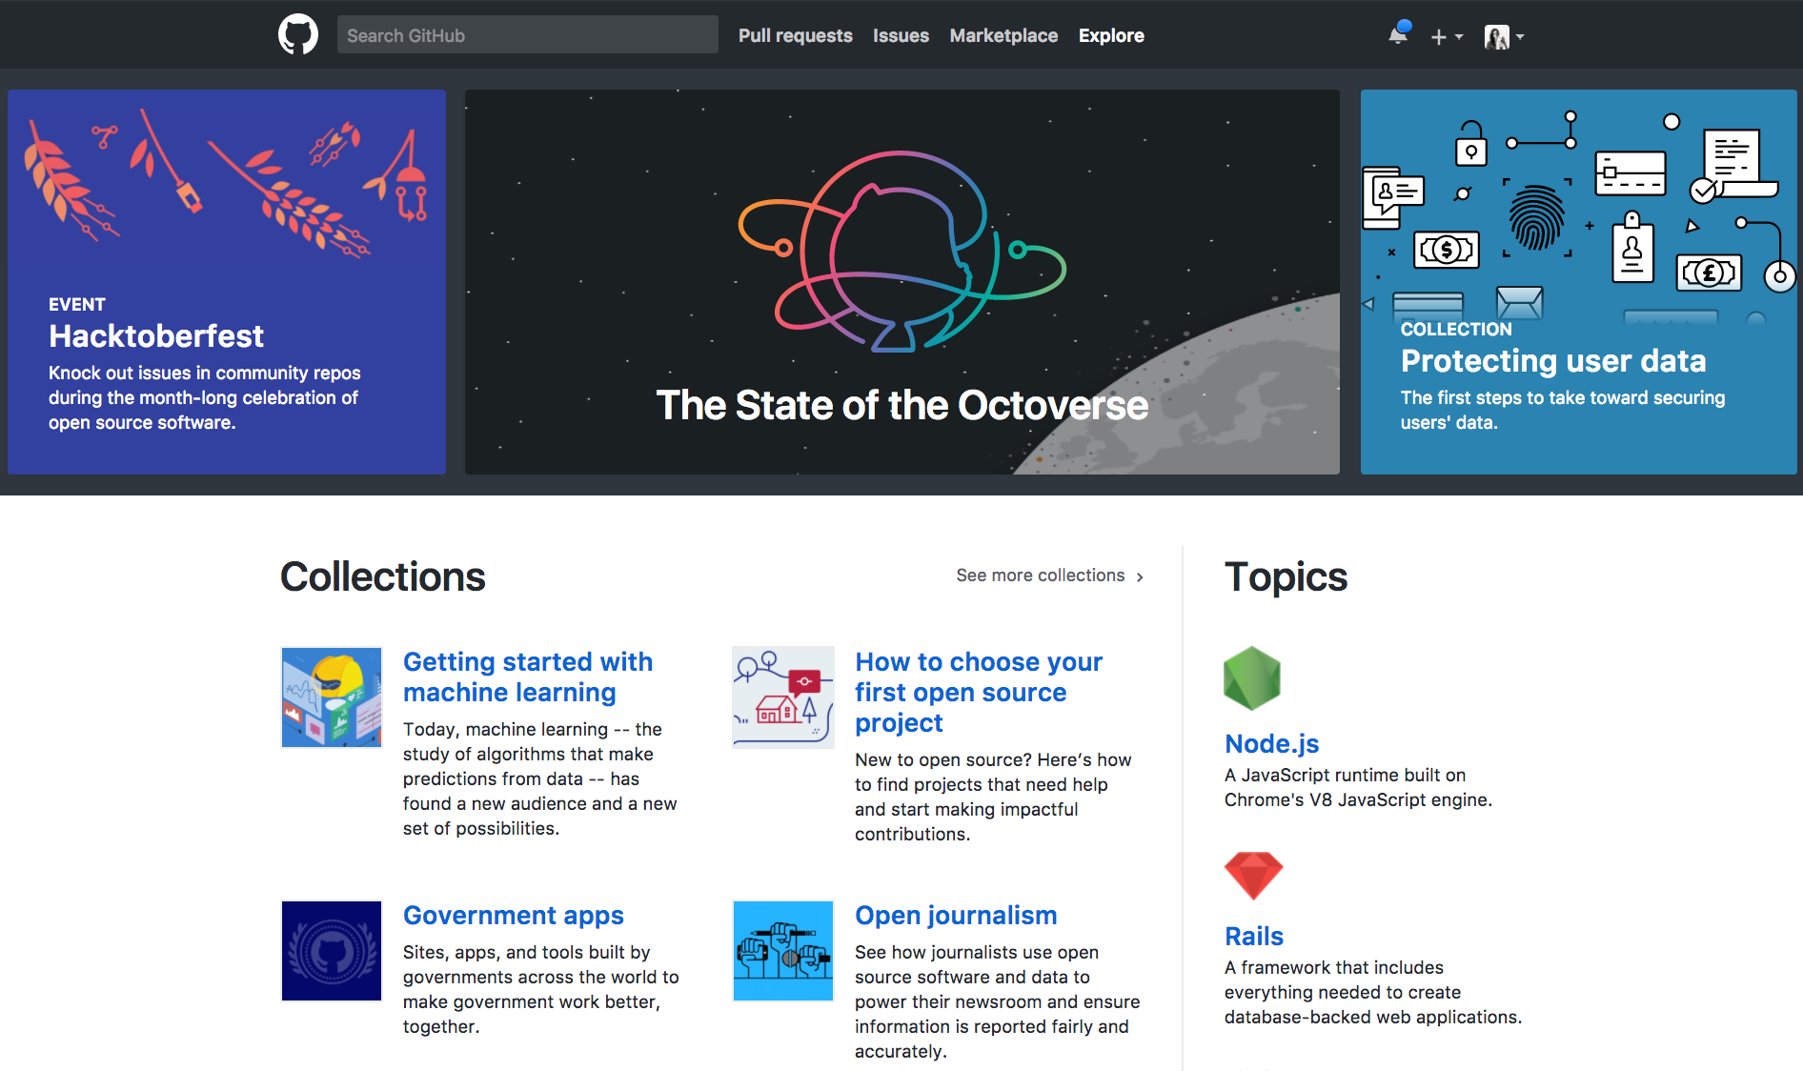Click 'Sites, apps, and tools built by' text
This screenshot has height=1071, width=1803.
point(526,952)
